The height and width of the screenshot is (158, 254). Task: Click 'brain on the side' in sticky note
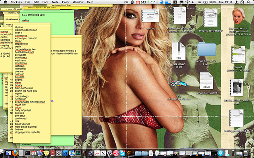tap(24, 88)
